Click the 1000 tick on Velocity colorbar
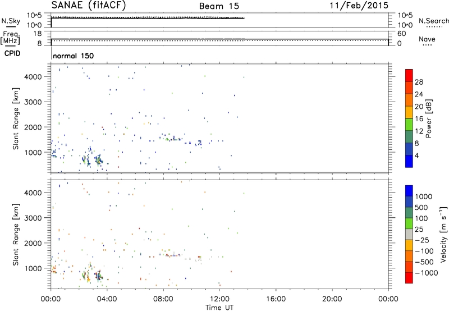The image size is (449, 311). [424, 196]
